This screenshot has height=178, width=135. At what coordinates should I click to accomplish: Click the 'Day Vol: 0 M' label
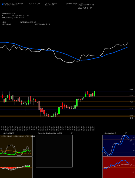85,8
